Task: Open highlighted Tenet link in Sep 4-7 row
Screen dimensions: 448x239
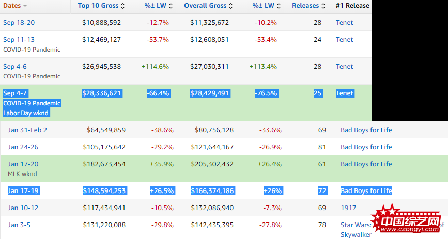Action: [x=345, y=93]
